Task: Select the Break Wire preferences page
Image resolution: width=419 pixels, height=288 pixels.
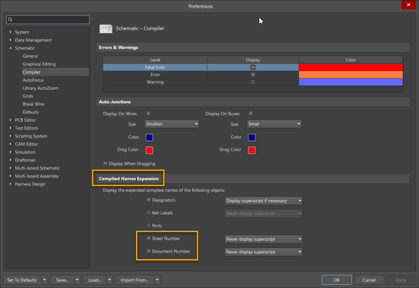Action: click(x=33, y=104)
